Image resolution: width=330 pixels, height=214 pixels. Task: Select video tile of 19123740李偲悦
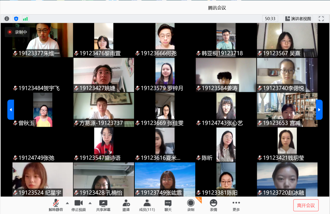(287, 75)
